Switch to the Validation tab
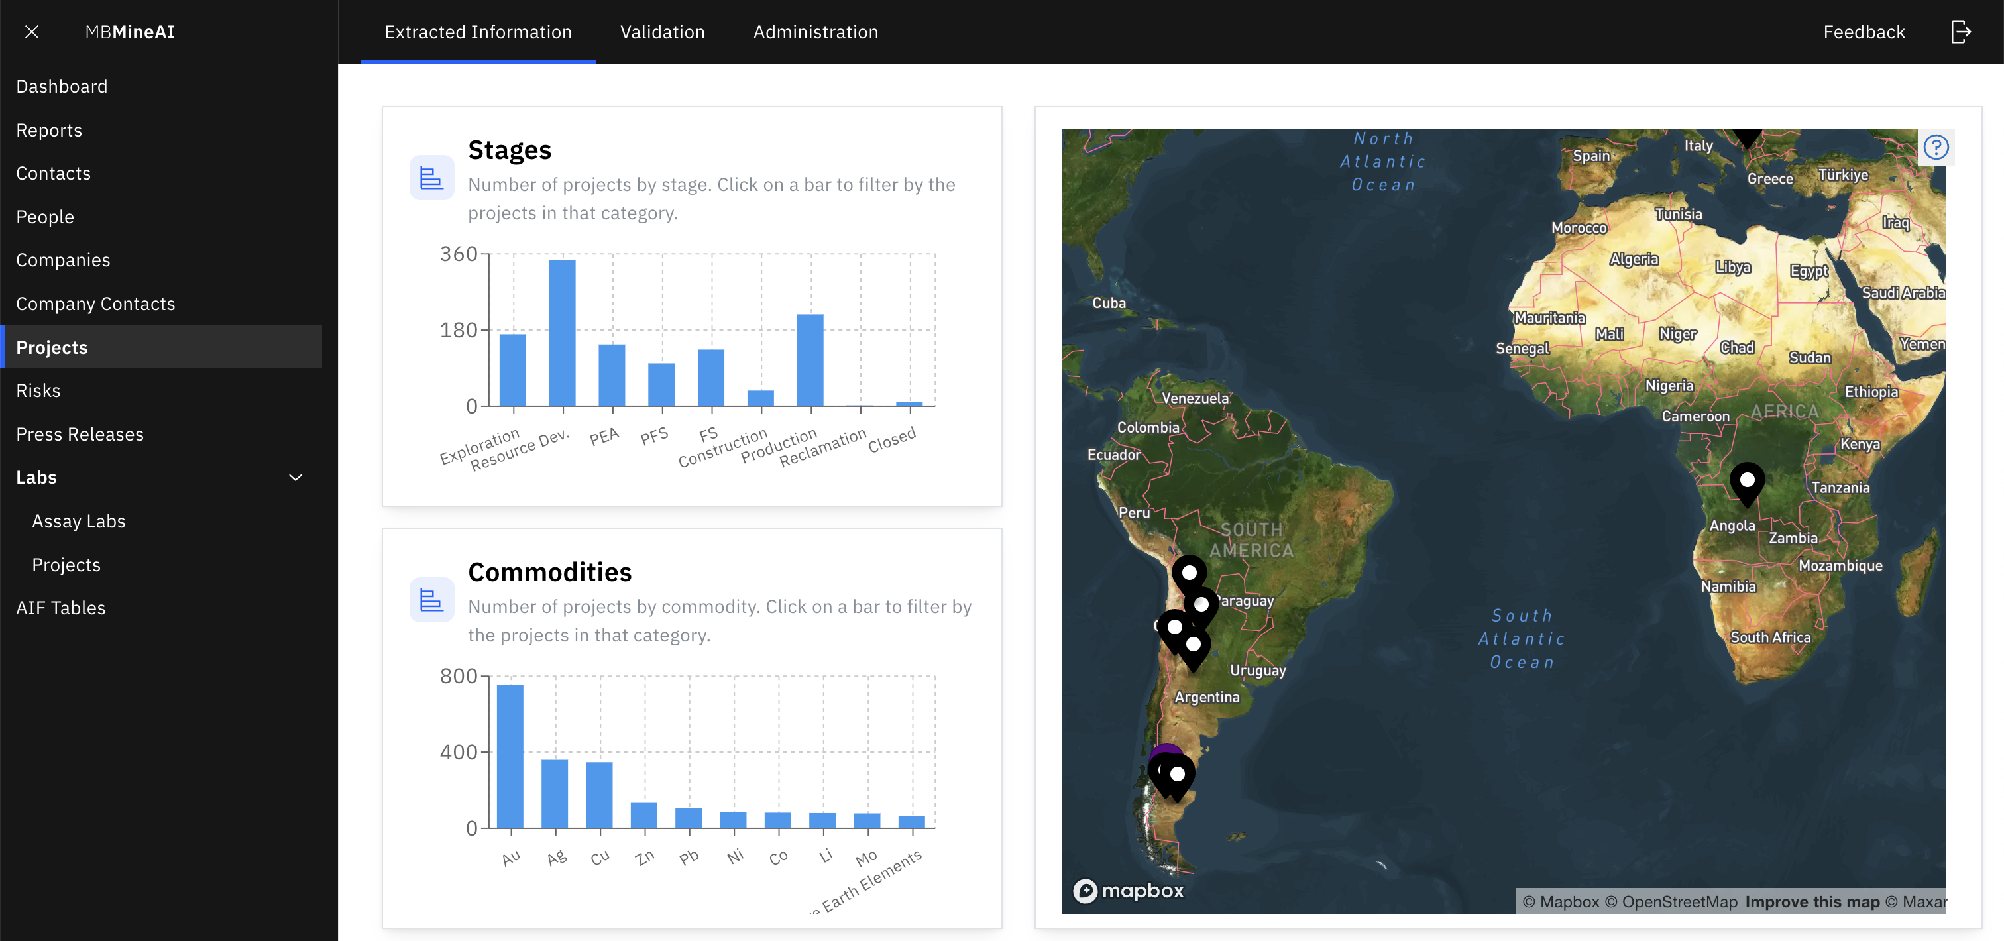Screen dimensions: 2004x941 click(662, 32)
